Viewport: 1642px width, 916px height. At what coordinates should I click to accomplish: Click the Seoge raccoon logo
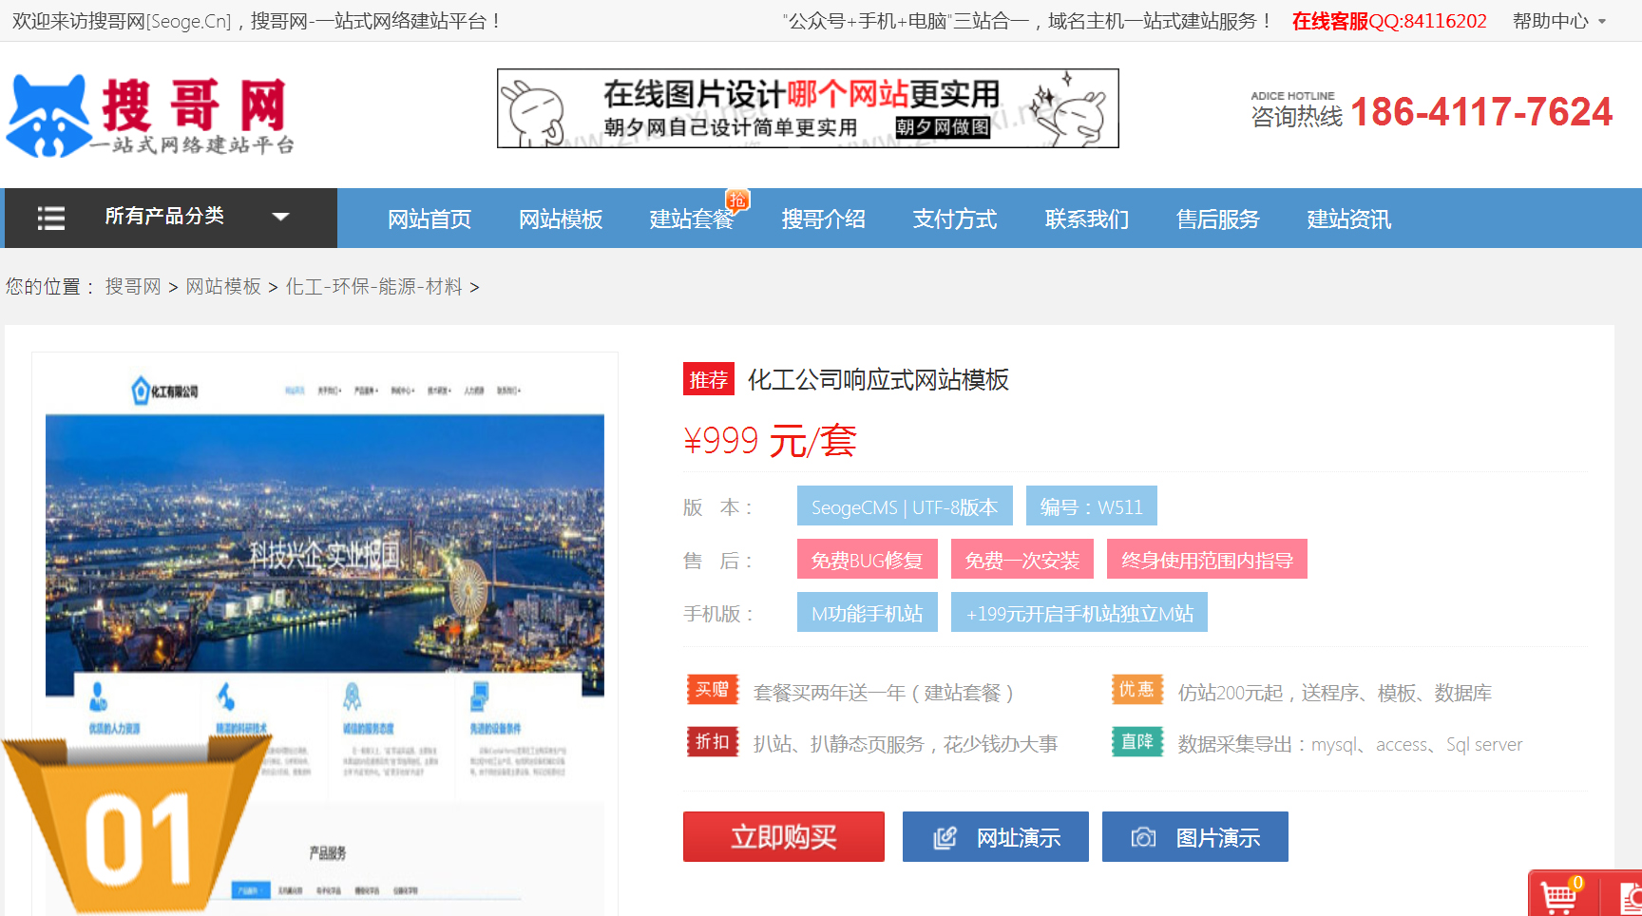[x=49, y=116]
